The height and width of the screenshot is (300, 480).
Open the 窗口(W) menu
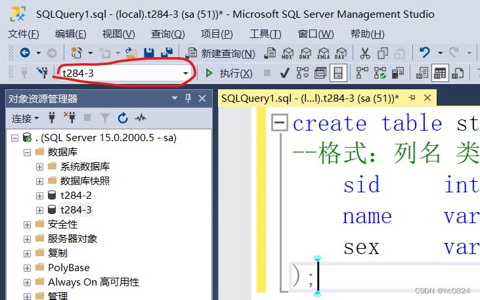316,34
